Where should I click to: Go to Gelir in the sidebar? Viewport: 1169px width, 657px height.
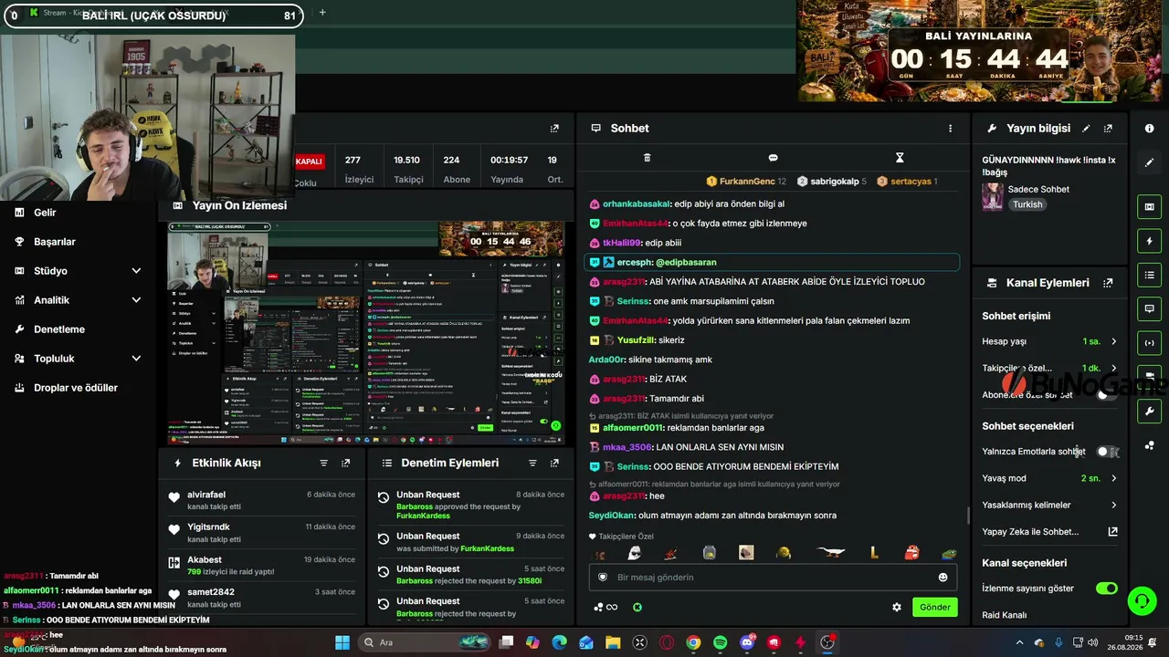[x=45, y=213]
